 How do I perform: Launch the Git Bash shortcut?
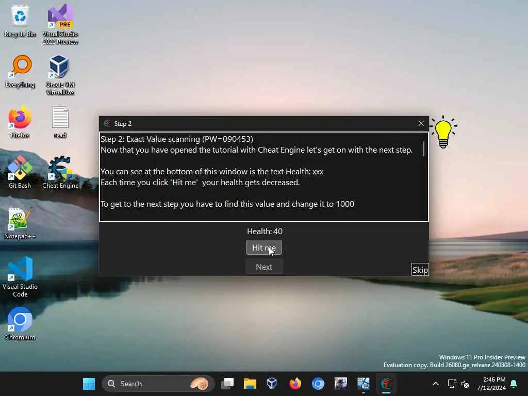point(20,172)
